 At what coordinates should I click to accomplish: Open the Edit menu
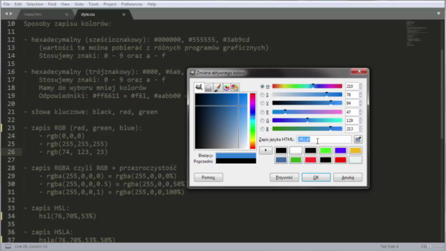pos(18,4)
